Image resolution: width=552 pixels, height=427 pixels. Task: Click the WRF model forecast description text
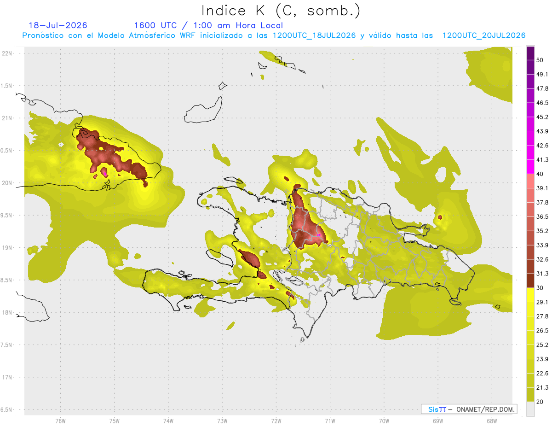coord(274,35)
